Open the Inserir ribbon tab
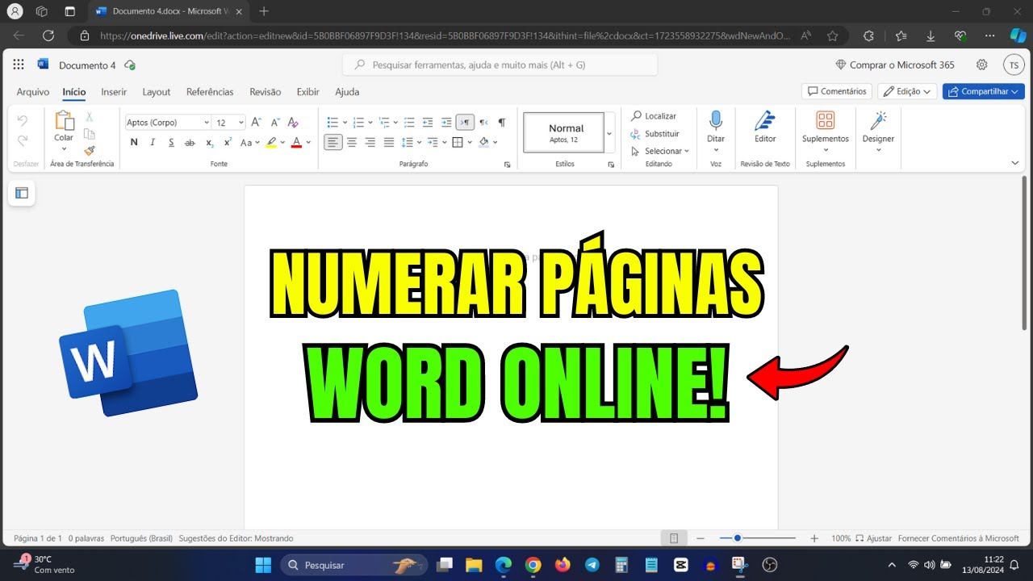Screen dimensions: 1033x581 [x=114, y=92]
